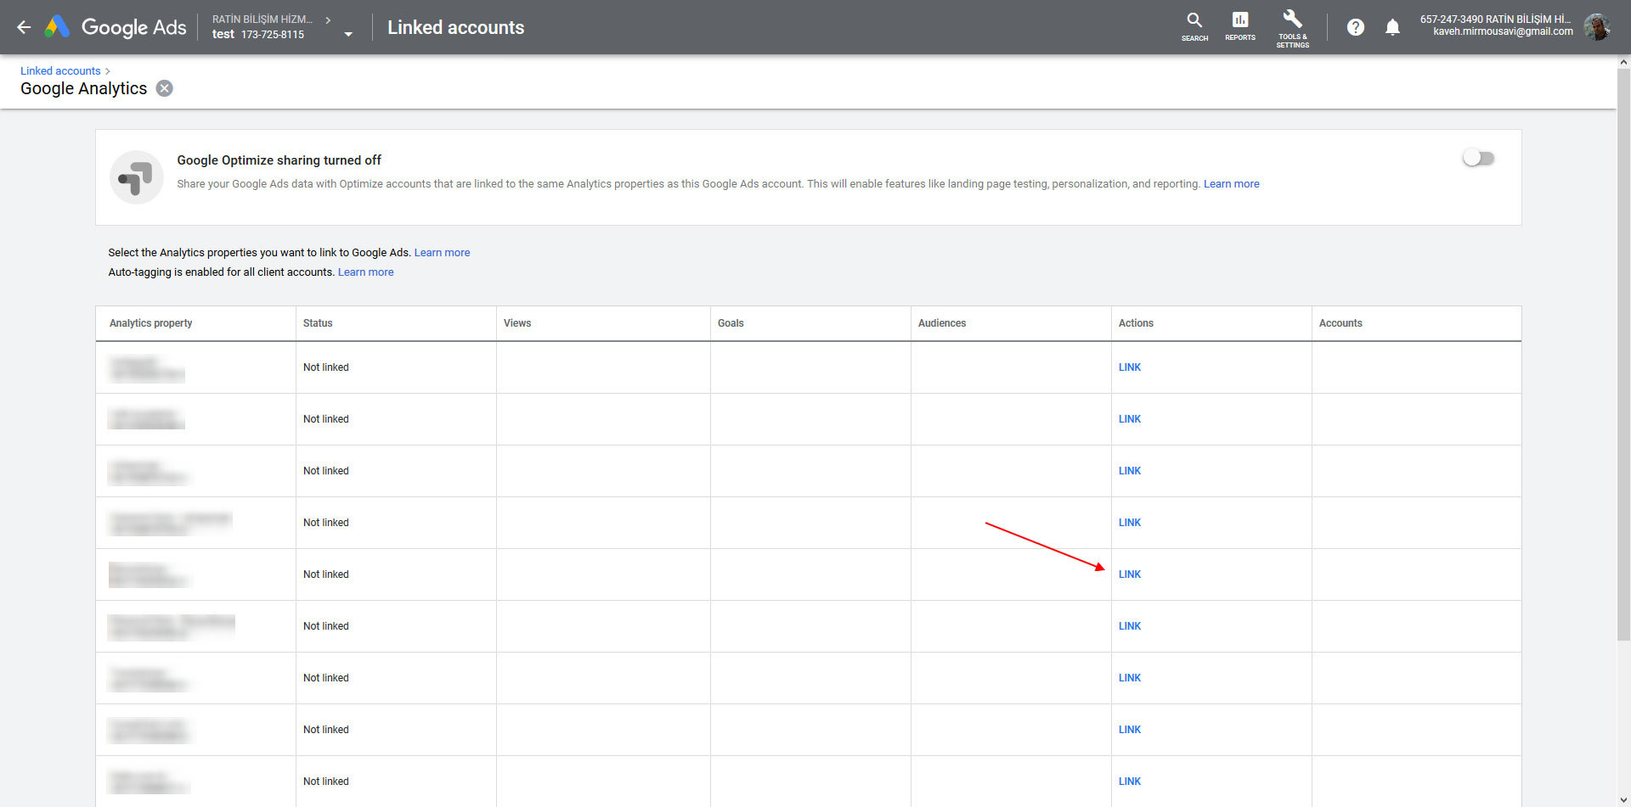
Task: Click LINK in the second property row
Action: (1129, 419)
